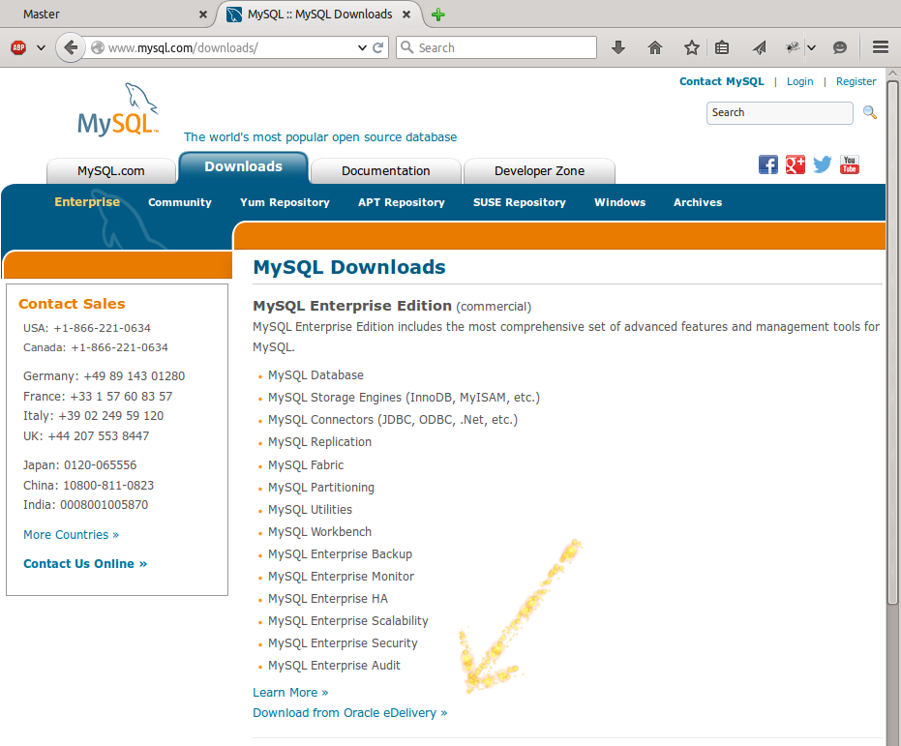Viewport: 901px width, 746px height.
Task: Open the URL history dropdown arrow
Action: [362, 47]
